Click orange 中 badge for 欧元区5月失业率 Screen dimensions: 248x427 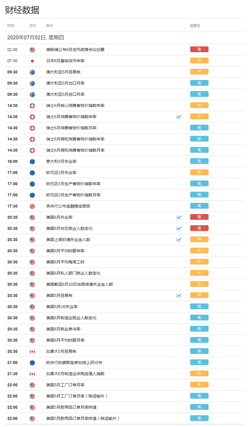(199, 172)
